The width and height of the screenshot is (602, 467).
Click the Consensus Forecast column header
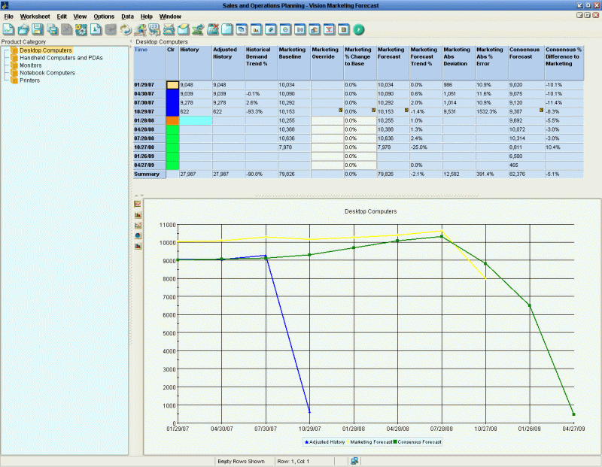click(526, 63)
